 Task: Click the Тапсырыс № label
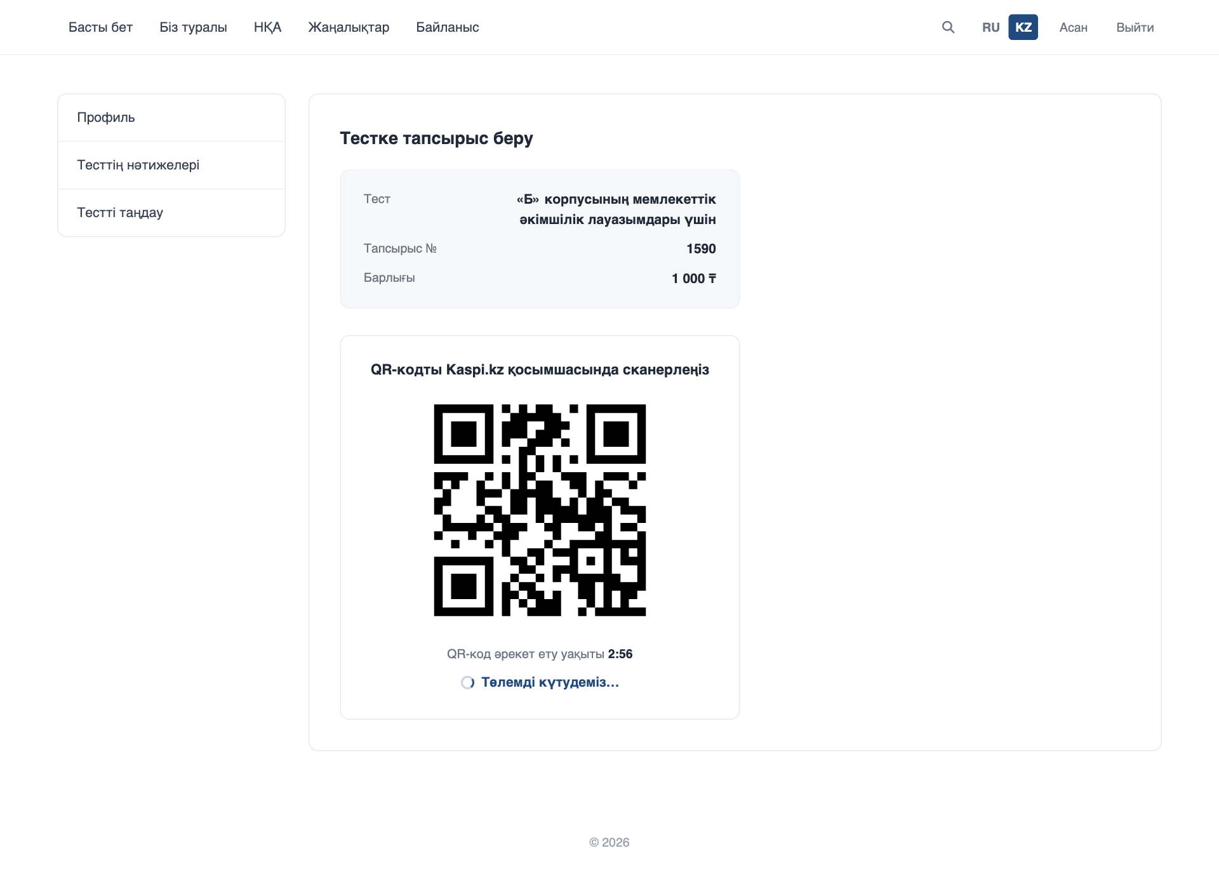(400, 248)
